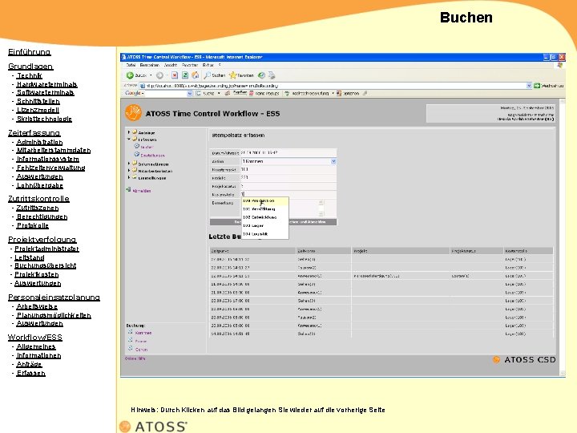Select 101 Verwaltung from the Kostenstelle list

coord(265,209)
